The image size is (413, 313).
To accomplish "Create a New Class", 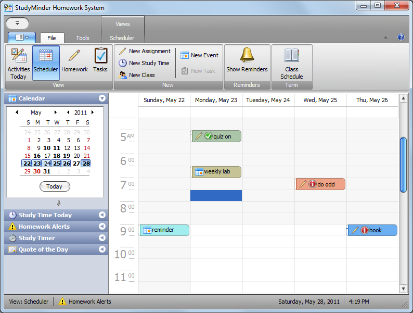I will pyautogui.click(x=137, y=75).
